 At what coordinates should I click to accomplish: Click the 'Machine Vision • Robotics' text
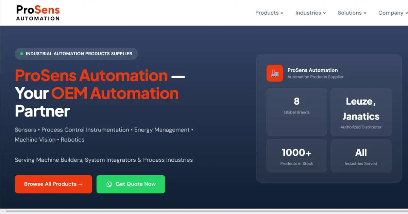50,140
